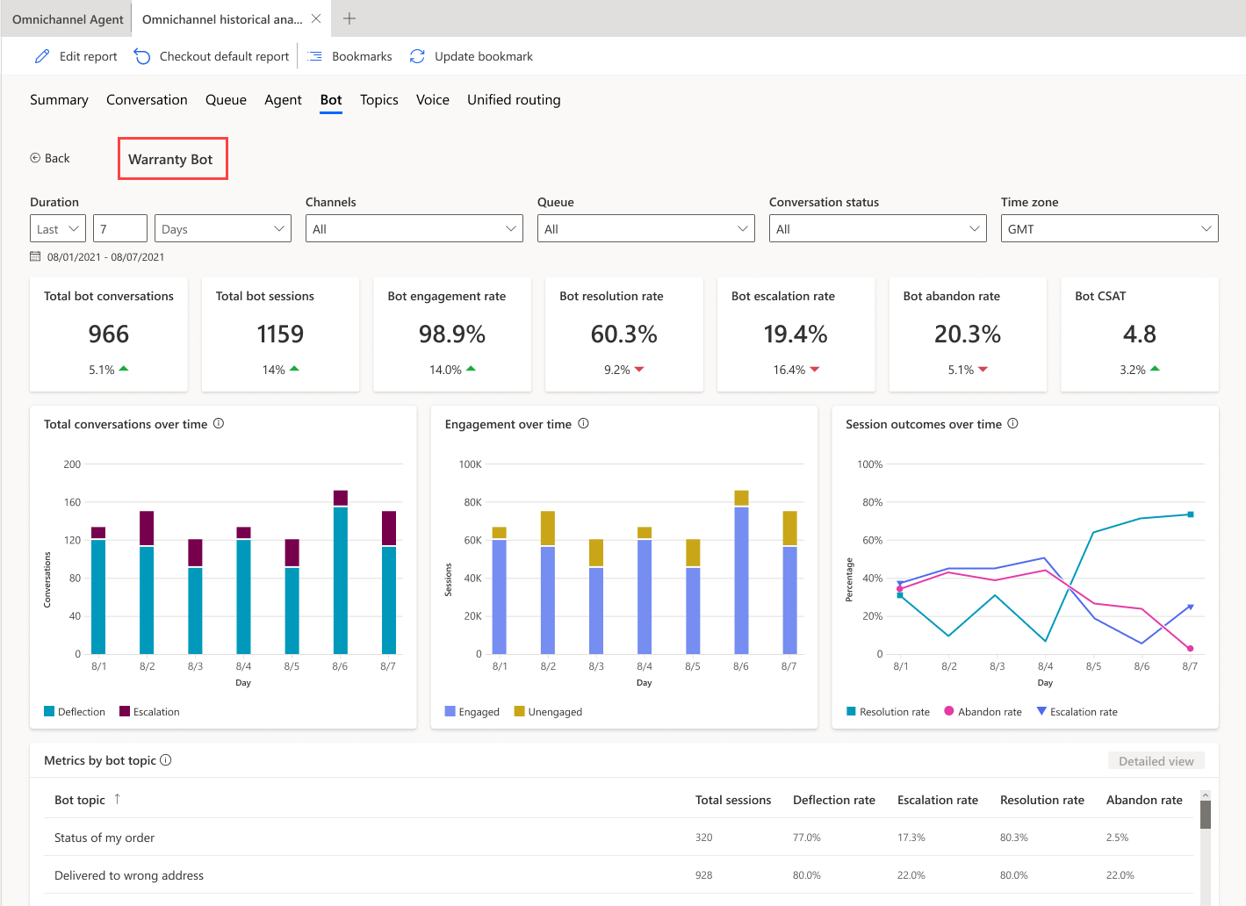The height and width of the screenshot is (906, 1246).
Task: Sort by Abandon rate column header
Action: click(x=1144, y=800)
